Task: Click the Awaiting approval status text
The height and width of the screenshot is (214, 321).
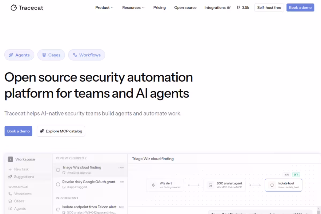Action: pos(79,173)
